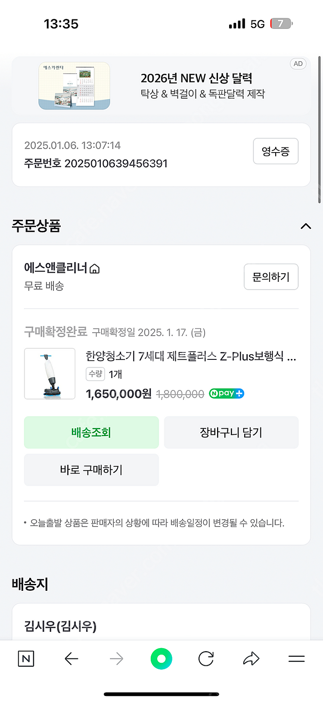Open the 영수증 receipt button
The height and width of the screenshot is (702, 323).
(276, 151)
